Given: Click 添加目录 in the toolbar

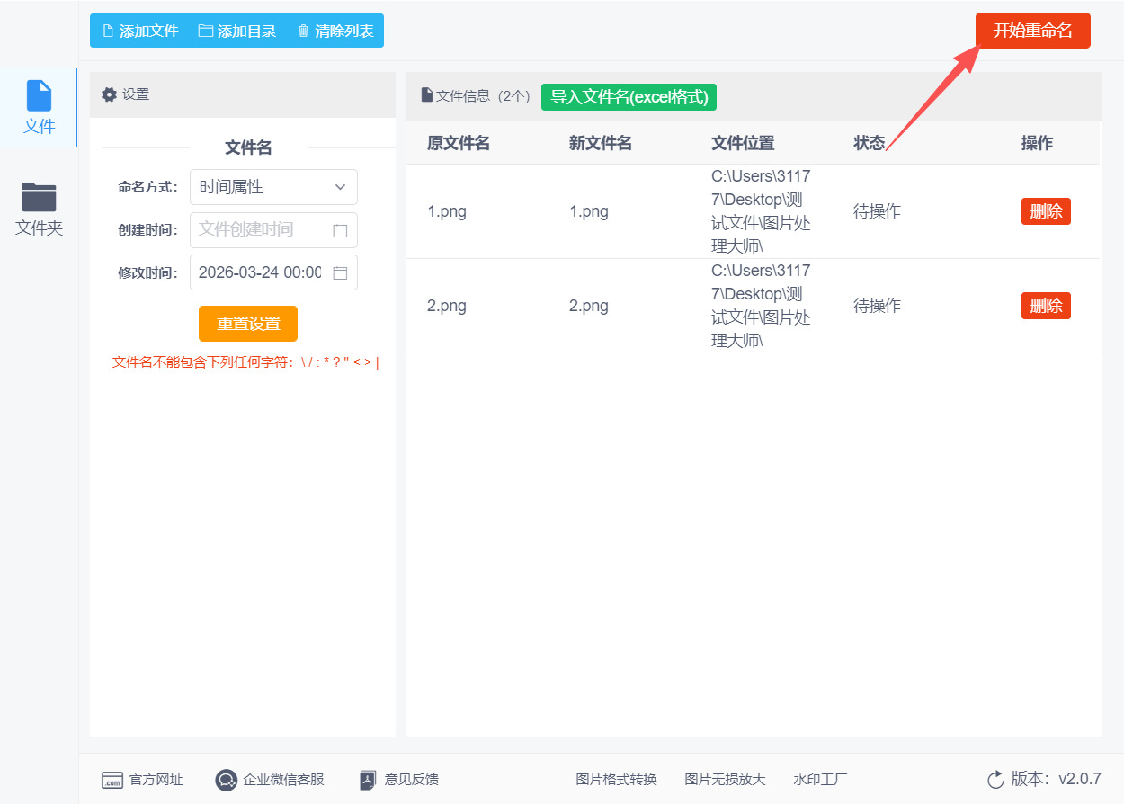Looking at the screenshot, I should [x=237, y=31].
